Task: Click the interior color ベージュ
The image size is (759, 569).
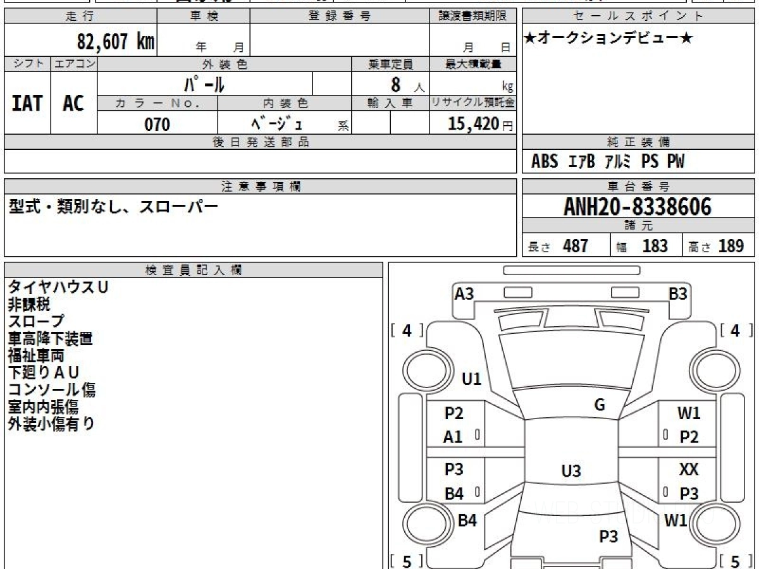Action: click(x=276, y=123)
